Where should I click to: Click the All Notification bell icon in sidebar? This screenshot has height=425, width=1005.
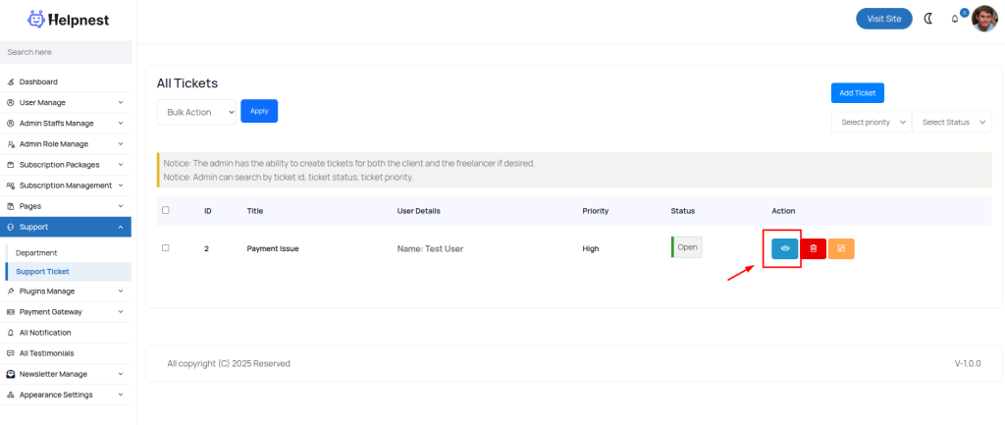[11, 333]
